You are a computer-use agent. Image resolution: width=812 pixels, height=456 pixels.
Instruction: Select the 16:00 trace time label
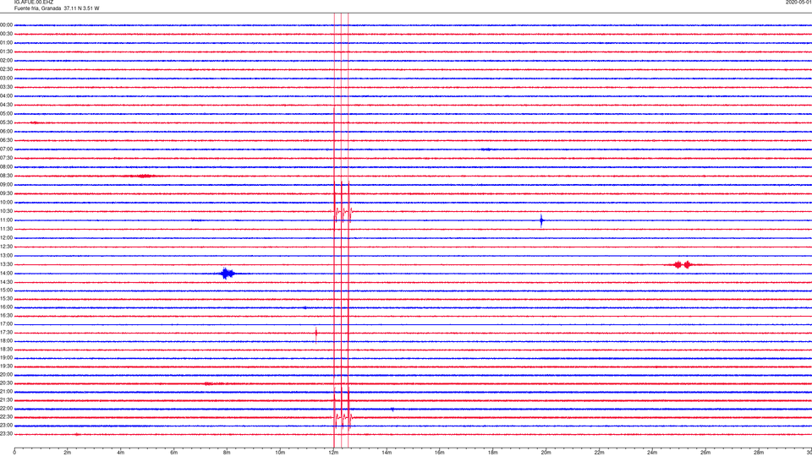[7, 307]
